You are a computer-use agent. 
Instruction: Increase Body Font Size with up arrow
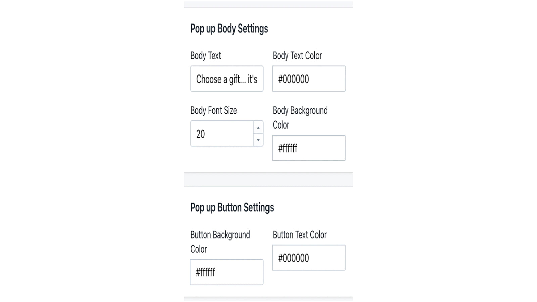(x=258, y=128)
